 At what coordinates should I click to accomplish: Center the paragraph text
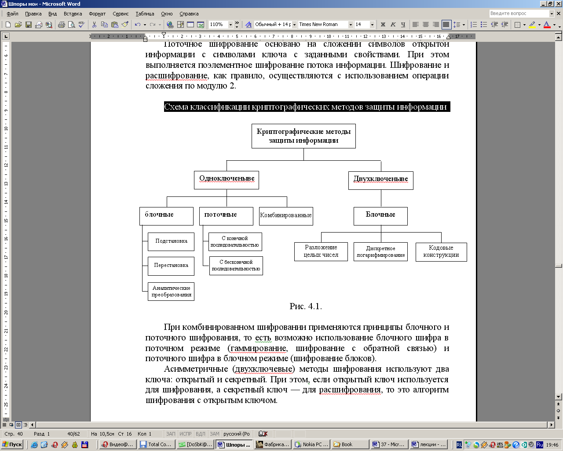(x=426, y=25)
